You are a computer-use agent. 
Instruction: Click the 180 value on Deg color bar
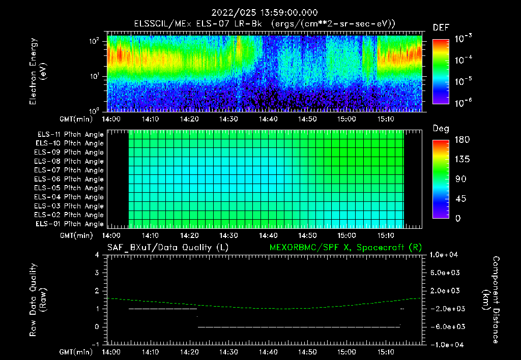(462, 140)
